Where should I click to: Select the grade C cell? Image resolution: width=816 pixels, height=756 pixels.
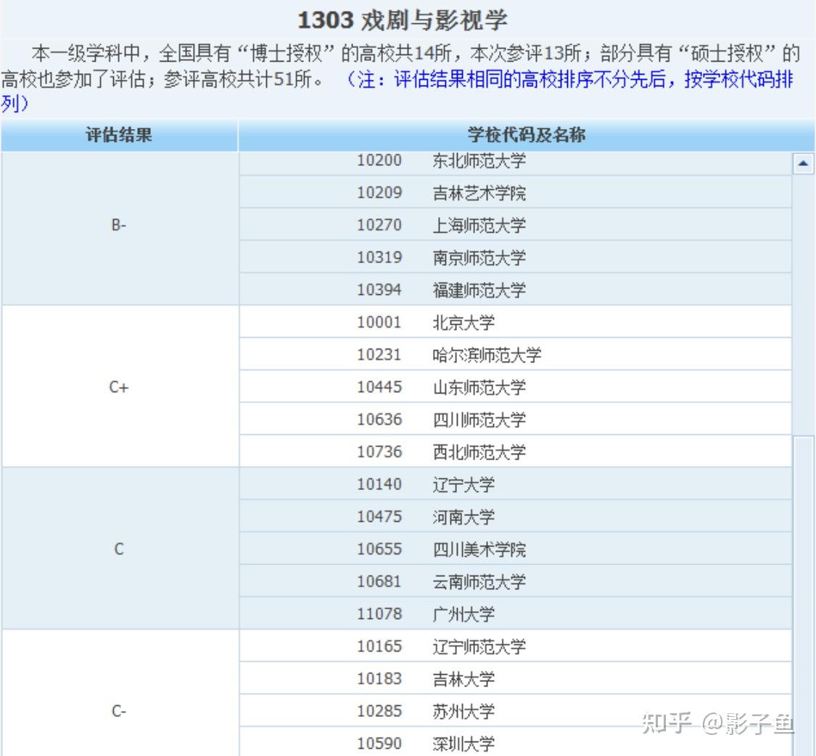120,549
